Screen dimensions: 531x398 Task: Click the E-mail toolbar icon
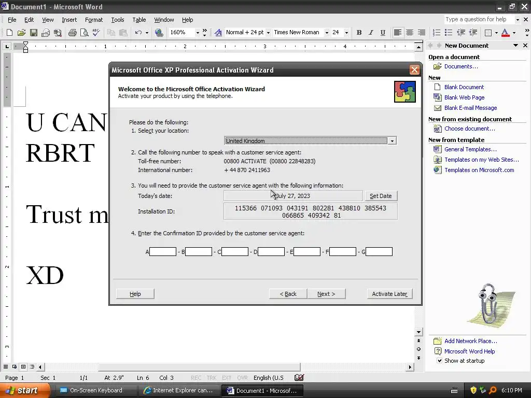(46, 33)
